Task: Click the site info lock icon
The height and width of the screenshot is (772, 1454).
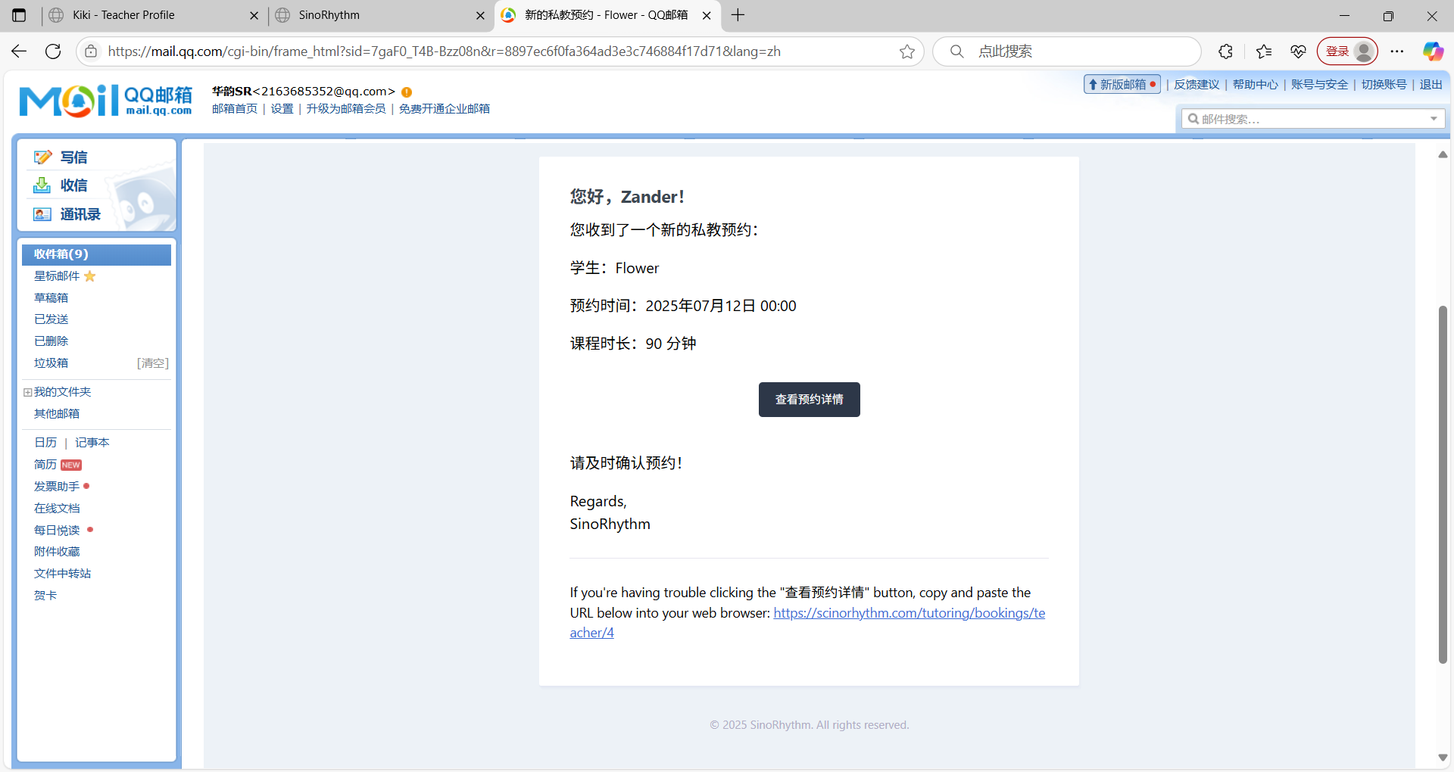Action: (x=91, y=51)
